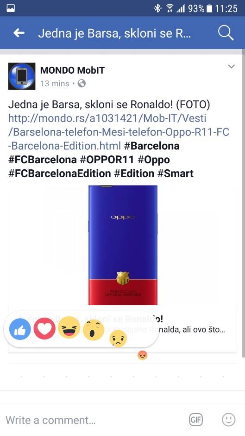Open the GIF picker in comment bar
The width and height of the screenshot is (245, 436).
click(196, 420)
